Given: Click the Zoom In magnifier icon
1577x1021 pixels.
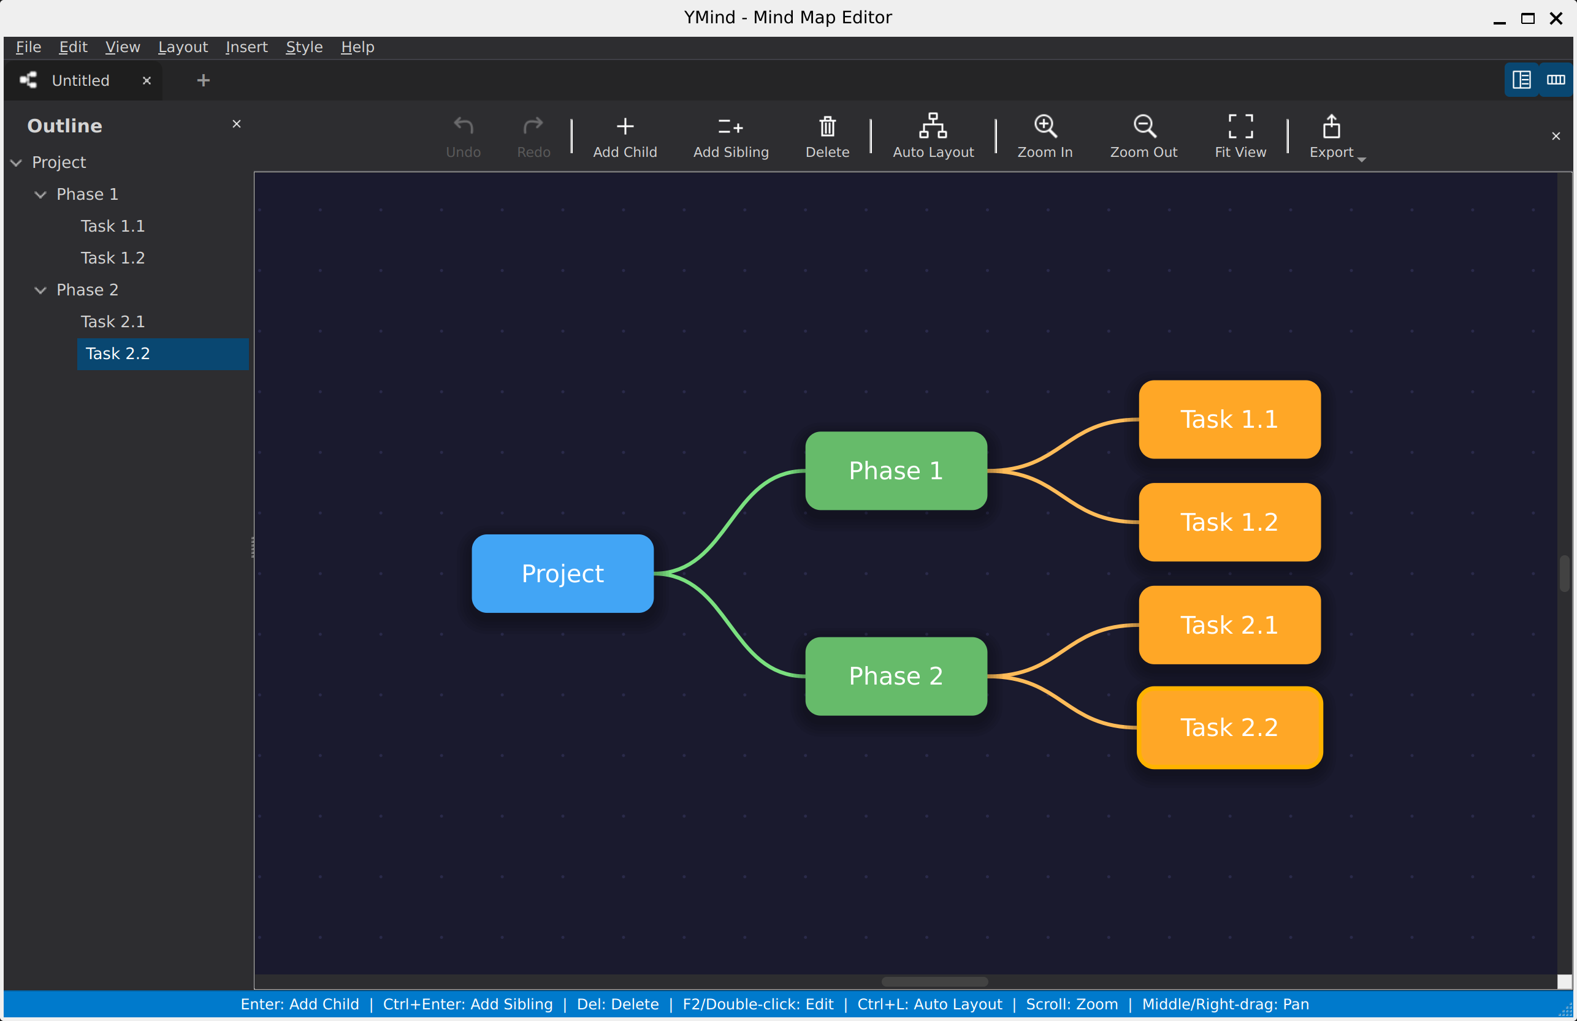Looking at the screenshot, I should point(1045,126).
